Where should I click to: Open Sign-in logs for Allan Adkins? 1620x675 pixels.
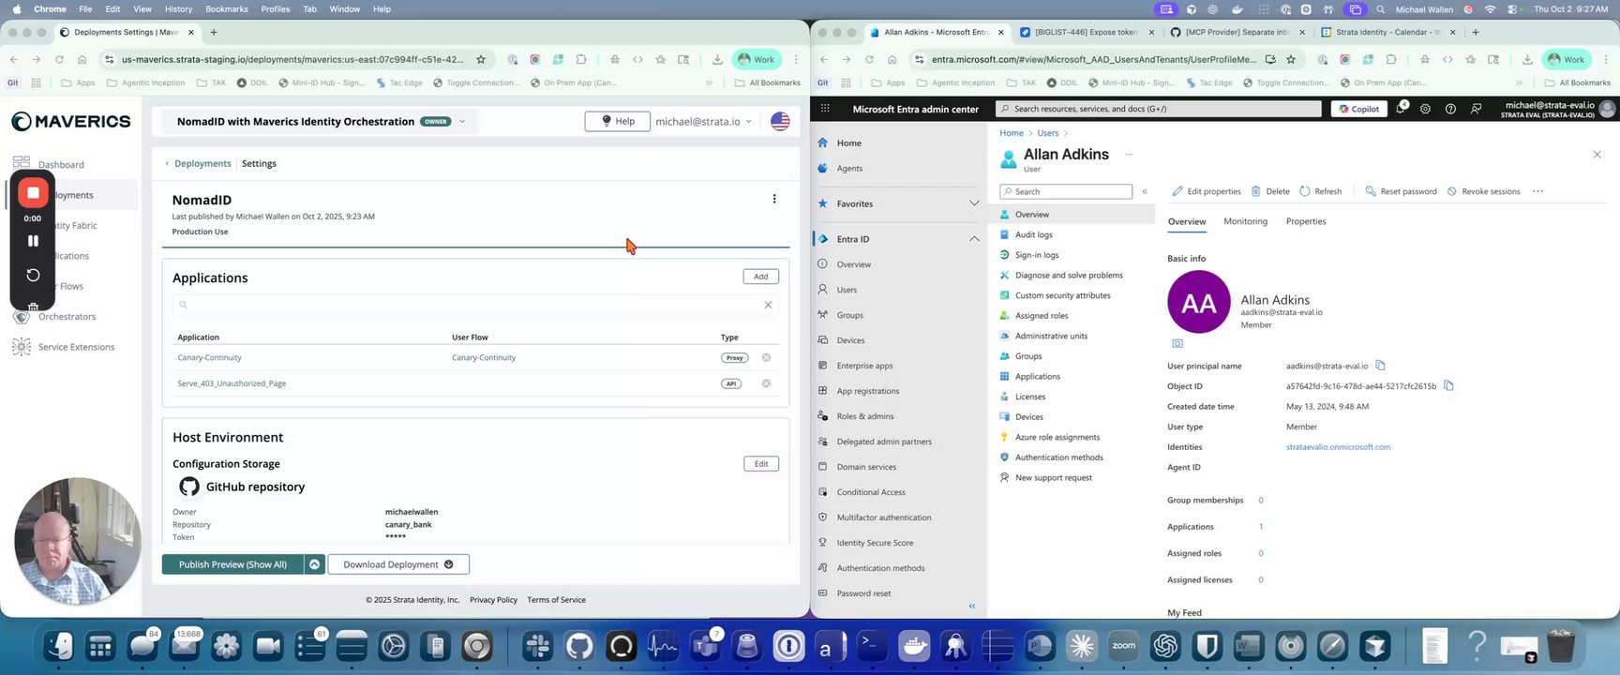(x=1036, y=255)
